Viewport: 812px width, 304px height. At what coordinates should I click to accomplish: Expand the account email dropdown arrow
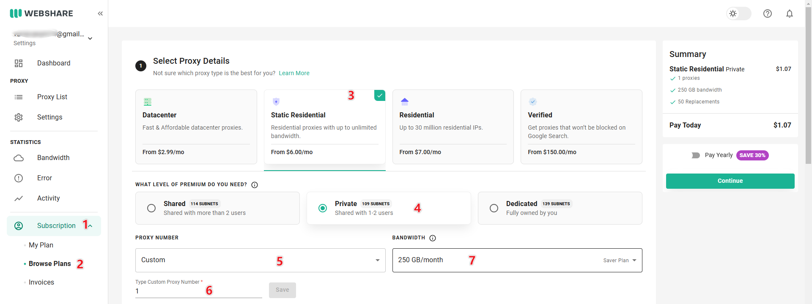click(x=90, y=38)
